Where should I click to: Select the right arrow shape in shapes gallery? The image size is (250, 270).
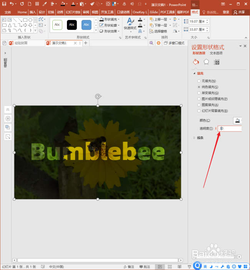[25, 25]
